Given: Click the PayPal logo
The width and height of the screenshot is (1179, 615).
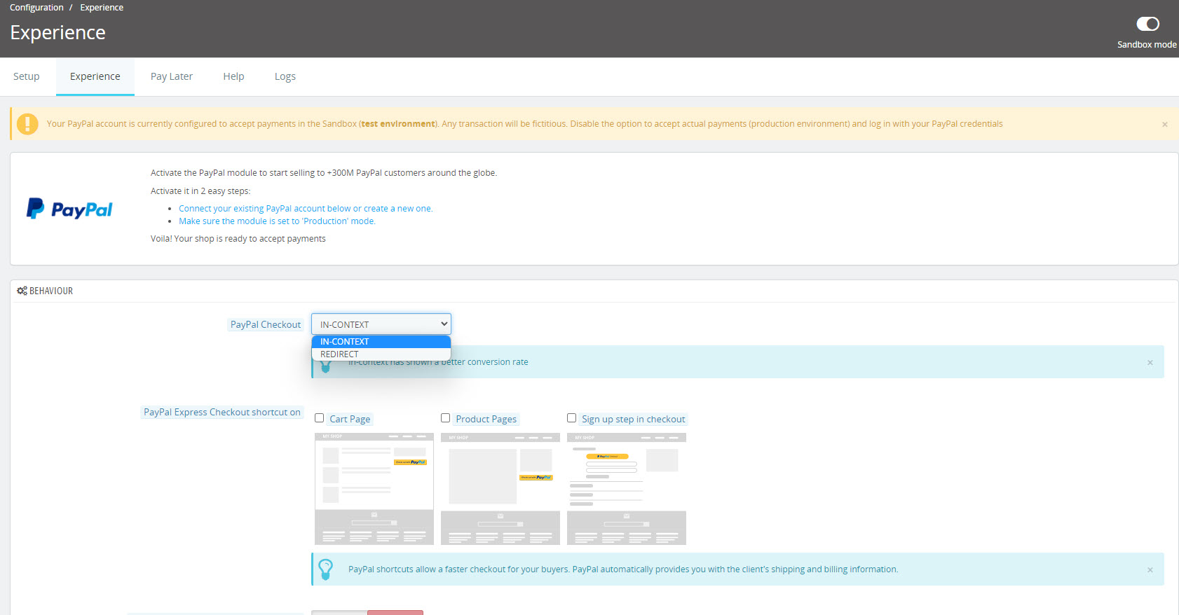Looking at the screenshot, I should tap(69, 209).
